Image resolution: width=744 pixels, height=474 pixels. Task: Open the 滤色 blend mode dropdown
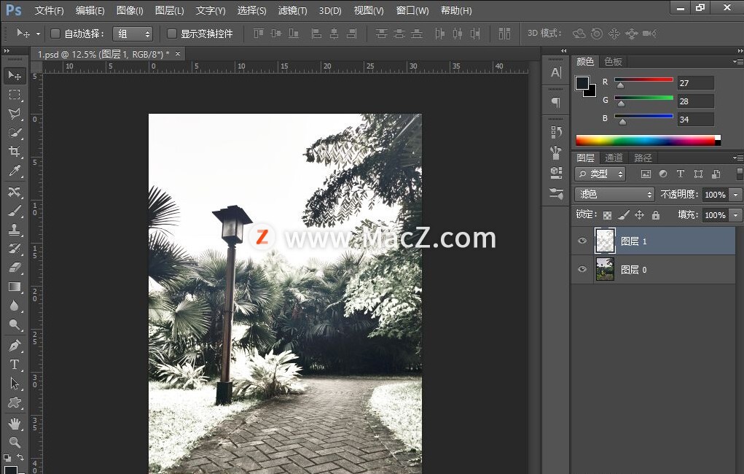coord(614,194)
